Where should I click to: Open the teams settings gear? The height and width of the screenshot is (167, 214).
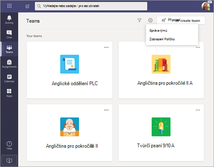[150, 20]
